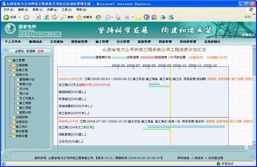Click the State Grid globe logo
Viewport: 257px width, 167px height.
tap(10, 29)
